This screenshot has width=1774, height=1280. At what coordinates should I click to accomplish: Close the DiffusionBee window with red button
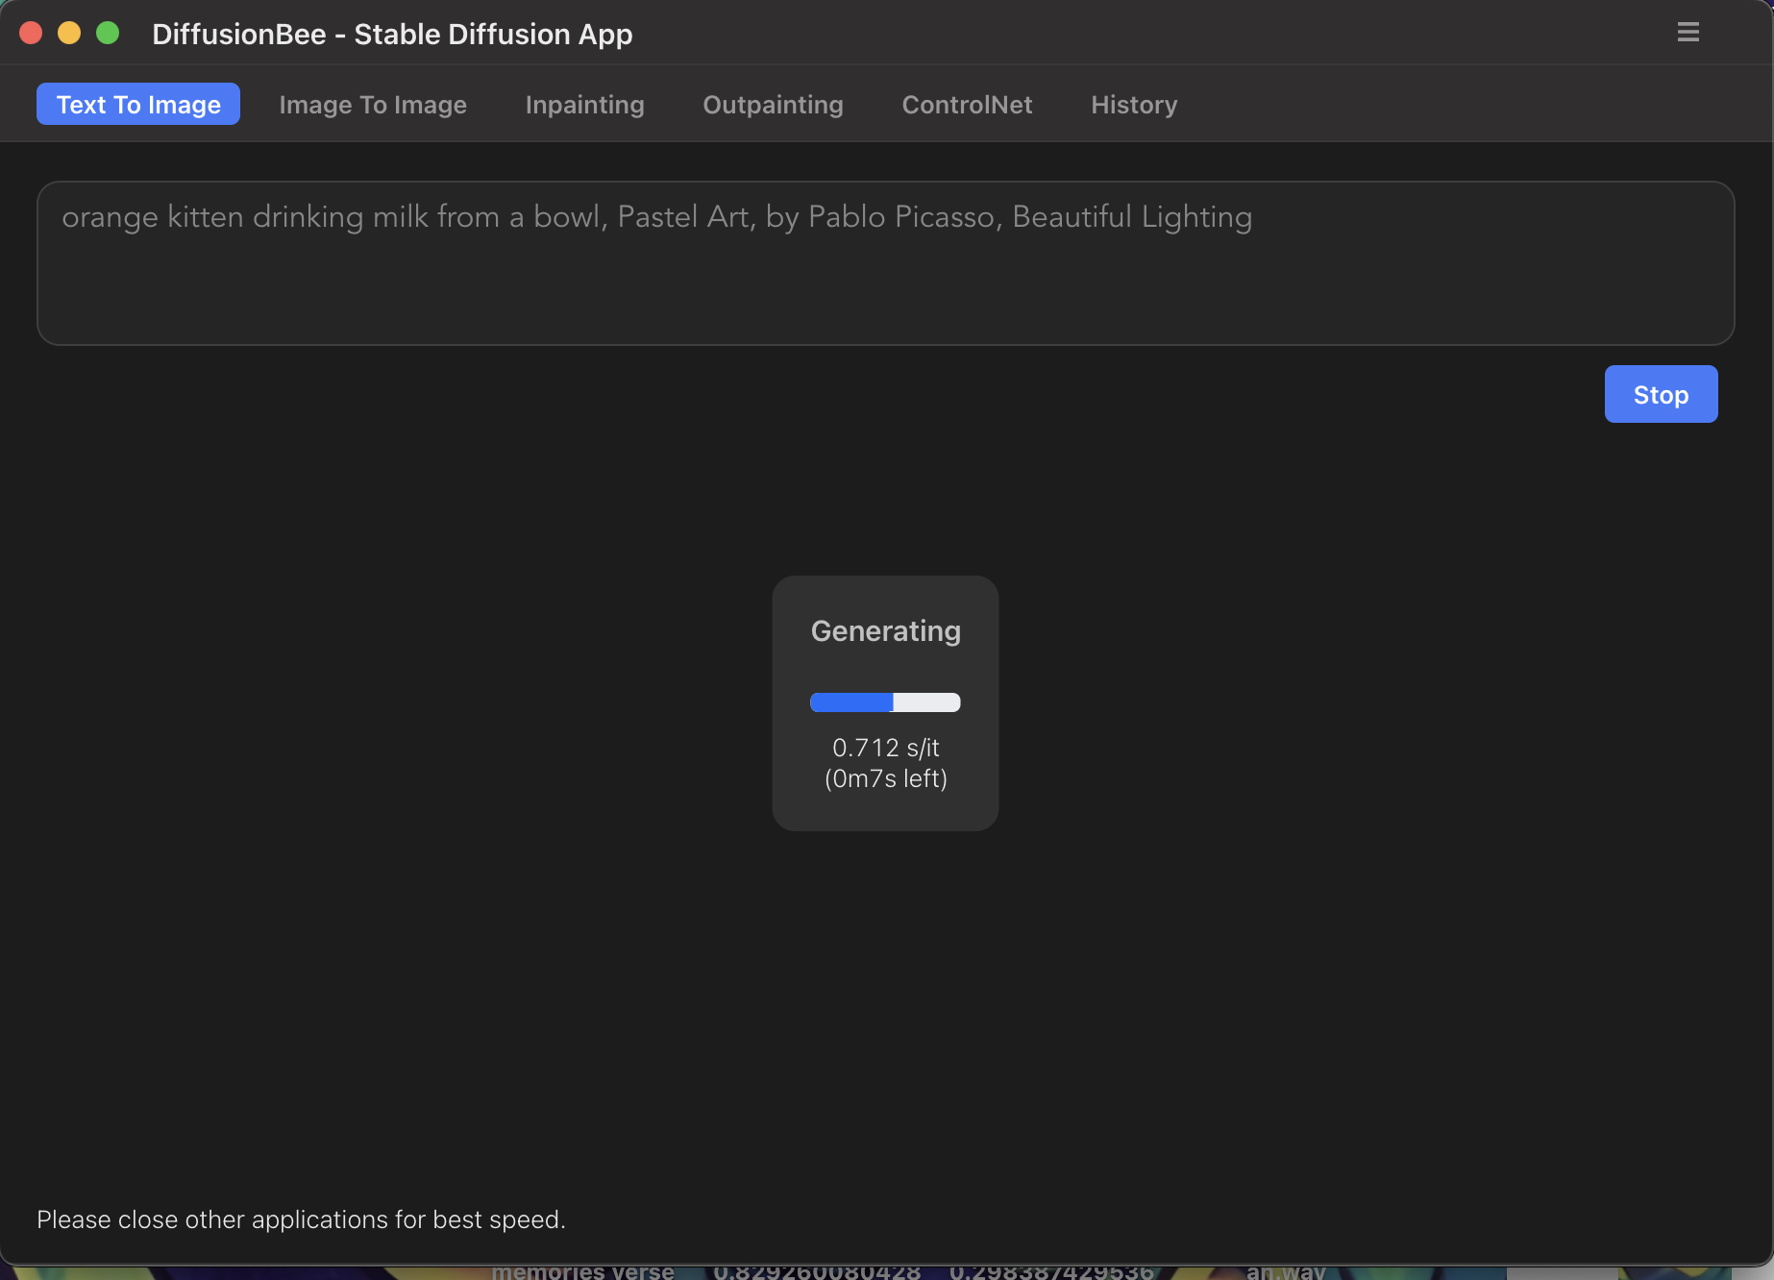(31, 33)
